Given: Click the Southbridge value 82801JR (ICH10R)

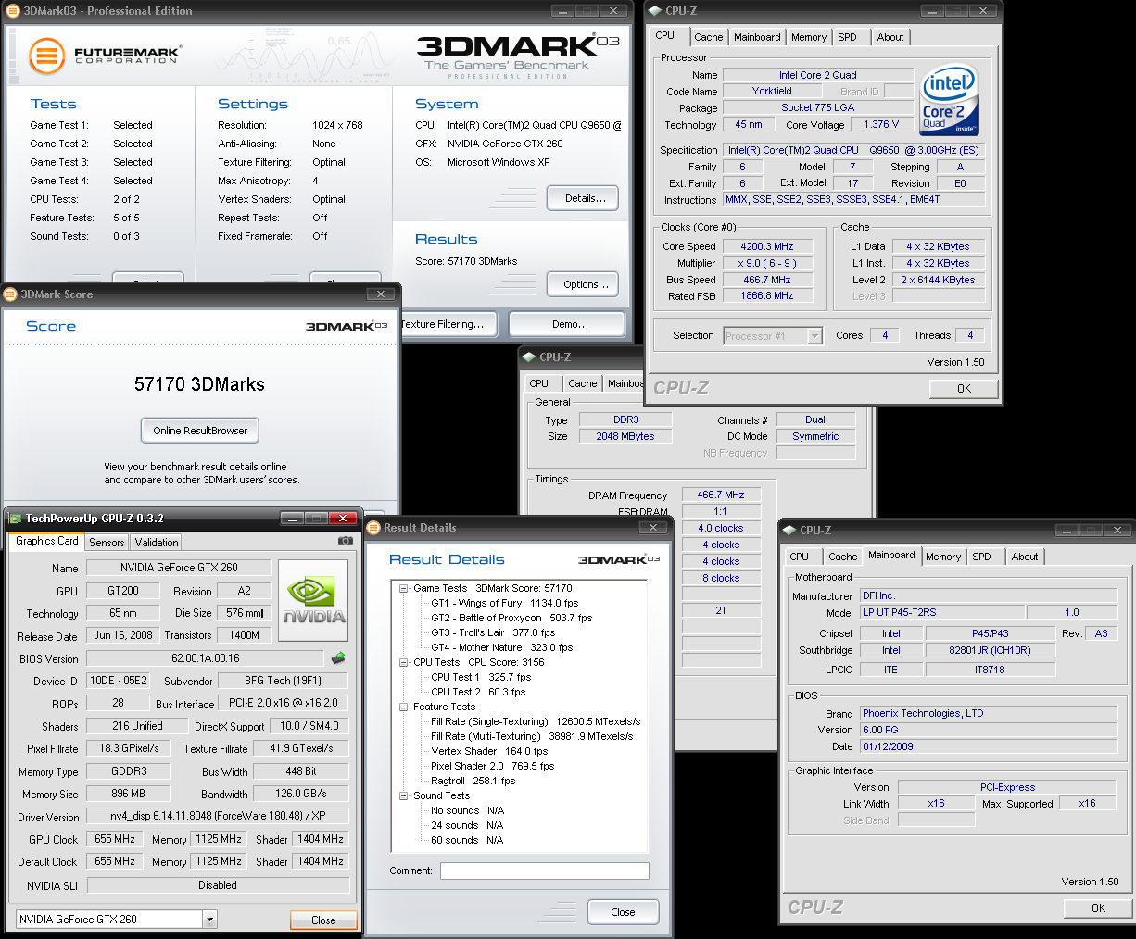Looking at the screenshot, I should (990, 650).
